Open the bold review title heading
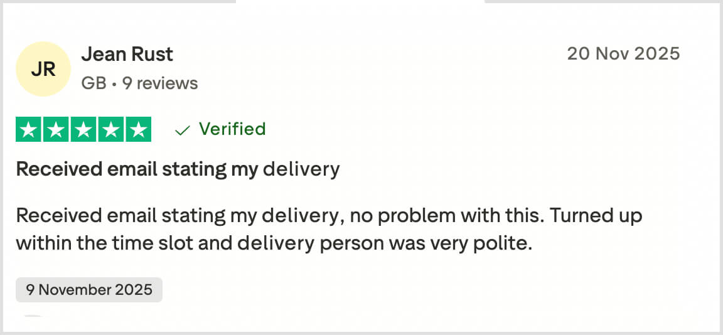The image size is (723, 335). [x=178, y=169]
